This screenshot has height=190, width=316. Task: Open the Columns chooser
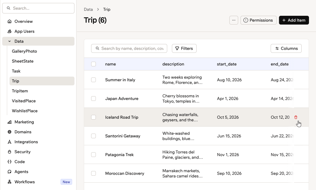[x=286, y=48]
